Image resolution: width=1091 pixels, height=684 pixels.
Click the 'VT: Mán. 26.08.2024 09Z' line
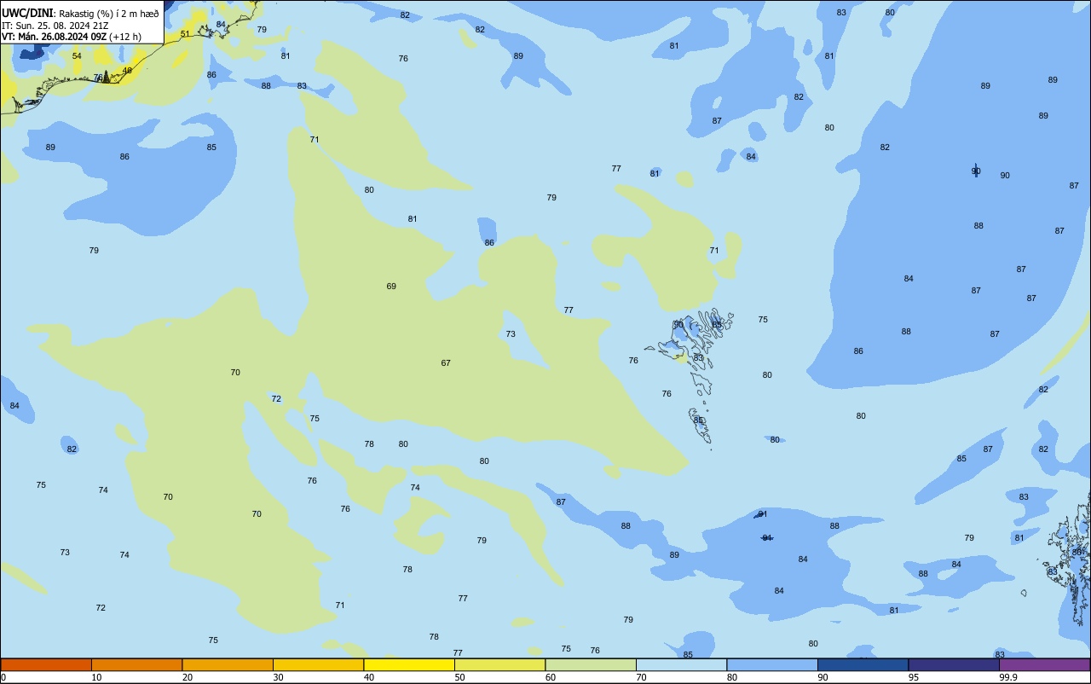tap(54, 37)
